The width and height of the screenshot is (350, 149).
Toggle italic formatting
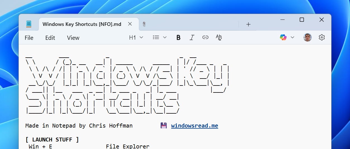pyautogui.click(x=192, y=38)
